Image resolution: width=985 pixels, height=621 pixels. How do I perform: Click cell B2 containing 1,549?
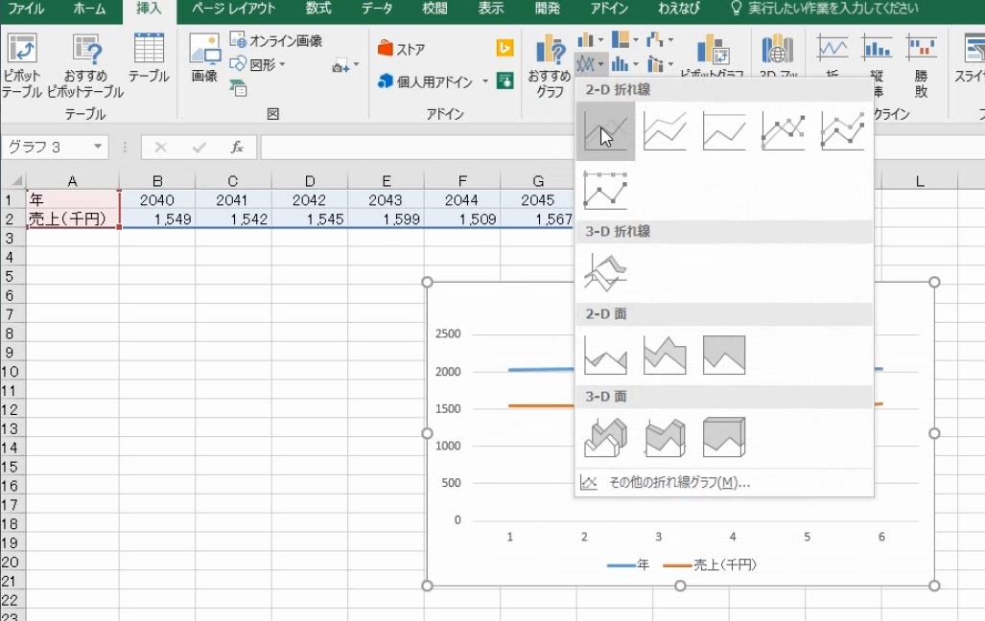pyautogui.click(x=158, y=218)
